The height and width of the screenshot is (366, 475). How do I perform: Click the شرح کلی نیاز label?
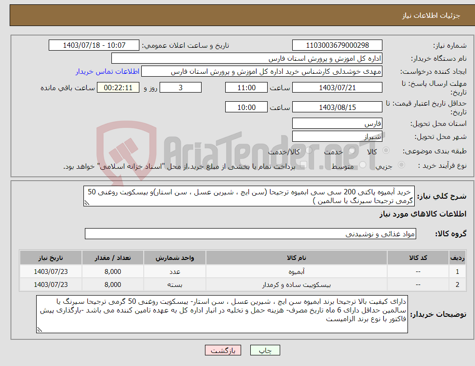442,196
